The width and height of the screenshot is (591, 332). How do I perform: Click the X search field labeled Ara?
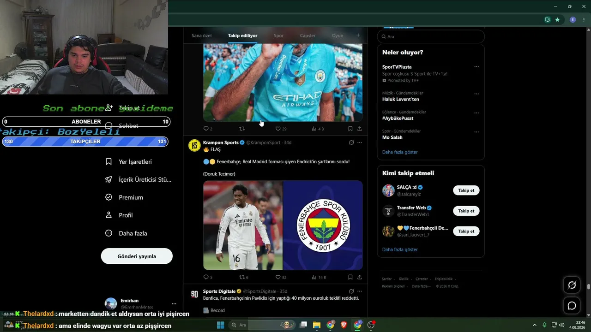[431, 36]
